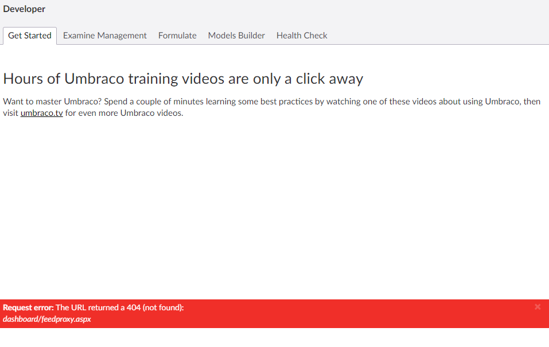Select the Models Builder tab
Viewport: 549px width, 347px height.
236,36
